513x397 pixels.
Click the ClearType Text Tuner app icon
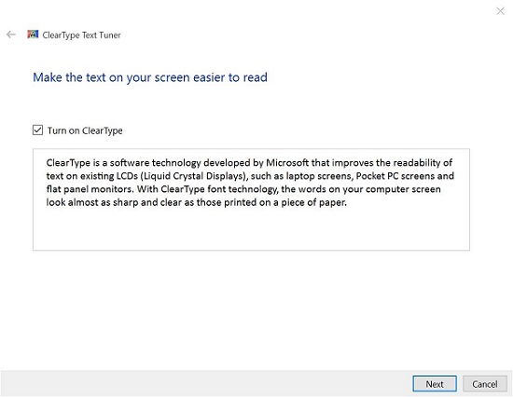point(33,34)
